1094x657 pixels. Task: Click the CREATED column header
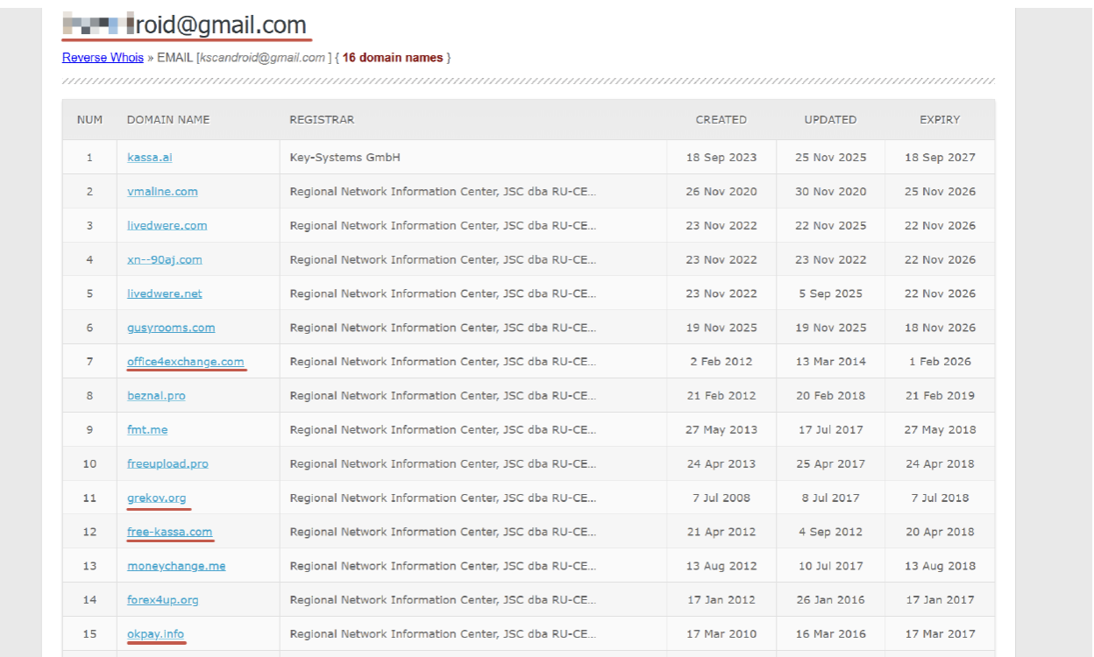(x=721, y=120)
